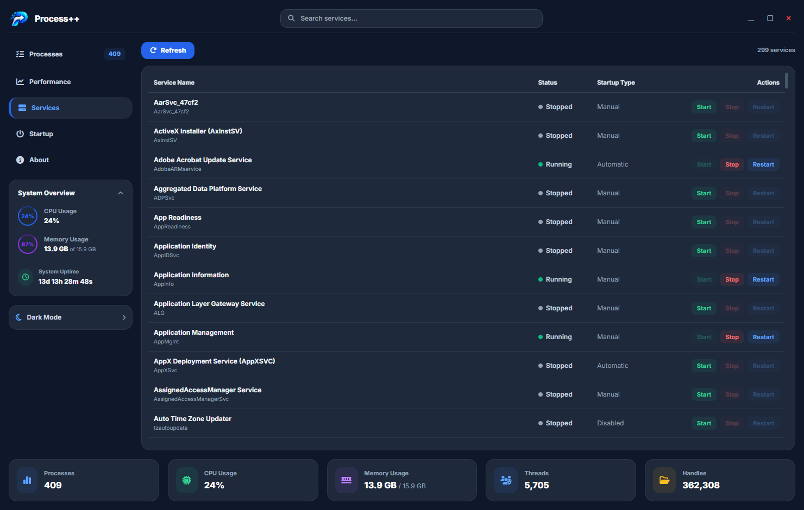The width and height of the screenshot is (804, 510).
Task: Click the About info icon in sidebar
Action: point(20,160)
